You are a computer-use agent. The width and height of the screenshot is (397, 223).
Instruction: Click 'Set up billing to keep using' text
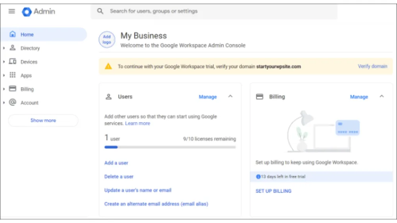point(306,162)
